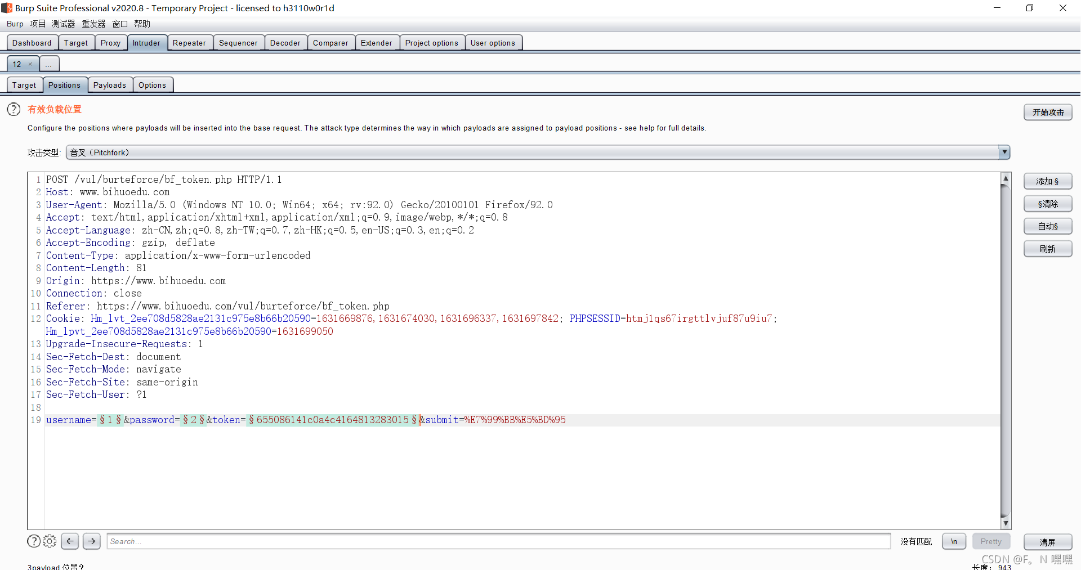The image size is (1081, 570).
Task: Click the User-Agent header line
Action: click(300, 205)
